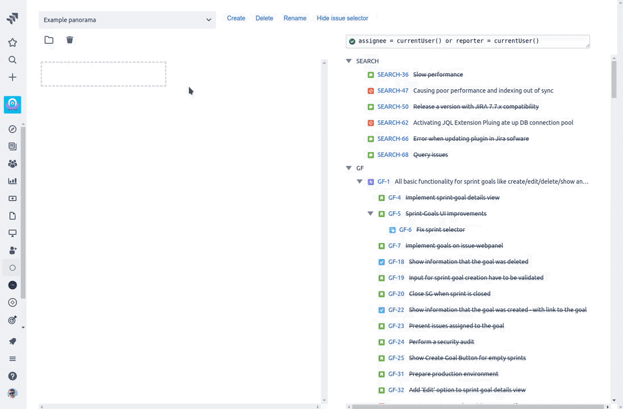This screenshot has width=623, height=409.
Task: Select 'Slow performance' text
Action: [438, 74]
